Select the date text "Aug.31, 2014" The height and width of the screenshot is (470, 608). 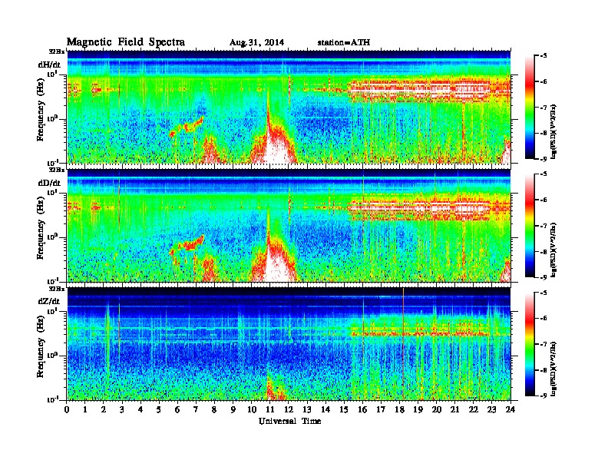pyautogui.click(x=256, y=43)
